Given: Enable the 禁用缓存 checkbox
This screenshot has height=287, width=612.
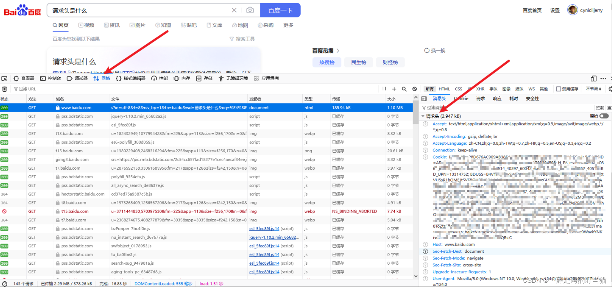Looking at the screenshot, I should pos(559,89).
